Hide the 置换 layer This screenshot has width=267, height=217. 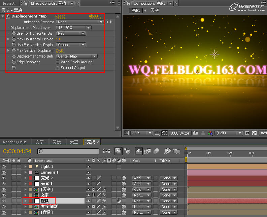click(x=4, y=201)
